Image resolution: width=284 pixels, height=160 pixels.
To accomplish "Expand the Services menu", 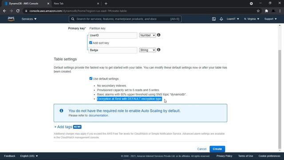I will (29, 19).
